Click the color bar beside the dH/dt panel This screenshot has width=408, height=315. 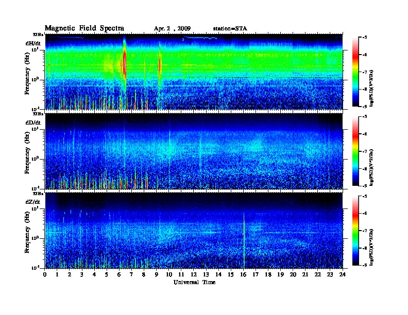tap(355, 72)
